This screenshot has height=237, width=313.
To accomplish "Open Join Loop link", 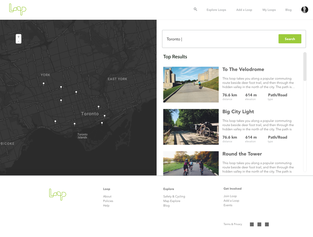I will click(x=230, y=196).
